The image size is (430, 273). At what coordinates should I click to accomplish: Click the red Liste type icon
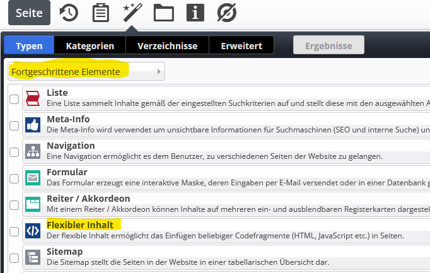(x=33, y=98)
